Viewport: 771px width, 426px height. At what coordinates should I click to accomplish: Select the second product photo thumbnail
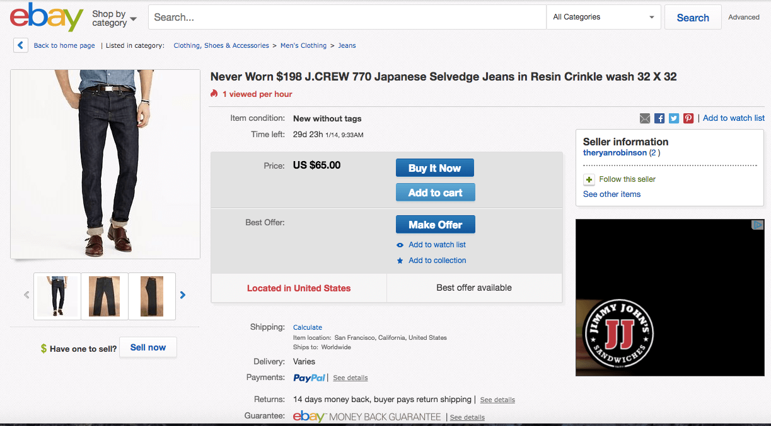pos(104,296)
